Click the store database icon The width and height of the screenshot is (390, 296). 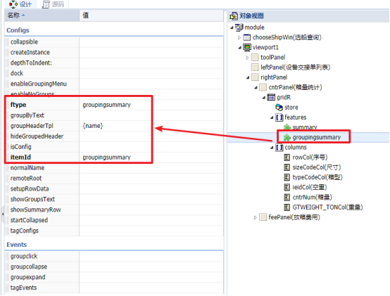pyautogui.click(x=279, y=108)
